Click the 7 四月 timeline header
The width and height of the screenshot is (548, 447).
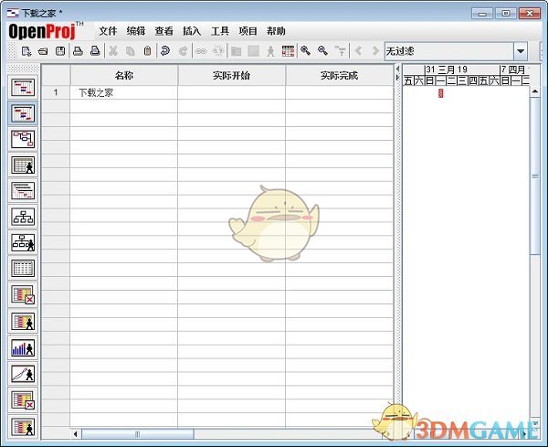tap(514, 69)
